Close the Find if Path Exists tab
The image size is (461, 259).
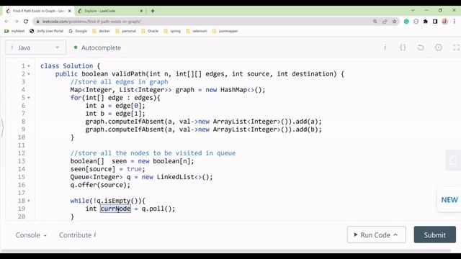point(69,11)
